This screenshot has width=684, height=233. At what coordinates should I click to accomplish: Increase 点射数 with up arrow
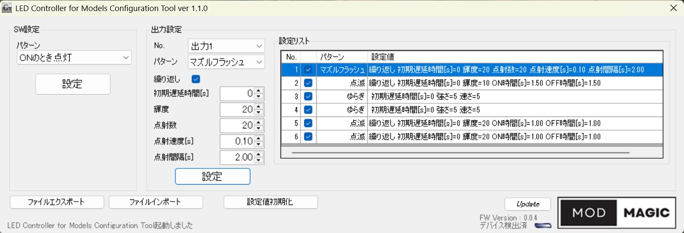tap(259, 122)
